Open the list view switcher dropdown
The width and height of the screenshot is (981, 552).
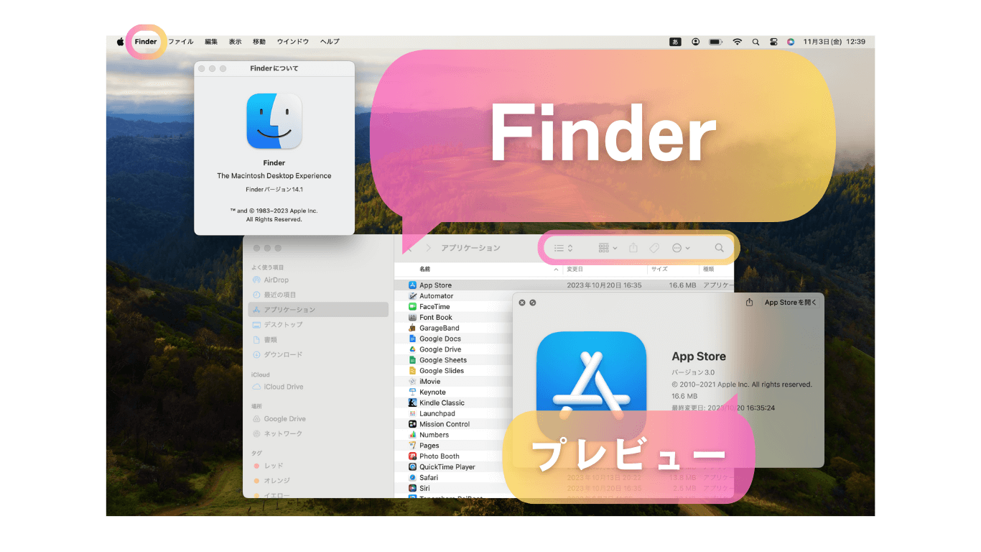coord(564,248)
